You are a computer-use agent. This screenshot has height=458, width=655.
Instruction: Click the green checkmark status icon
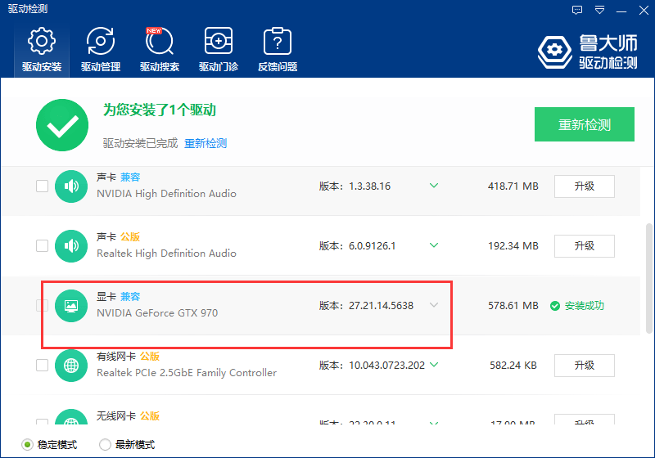(x=62, y=125)
